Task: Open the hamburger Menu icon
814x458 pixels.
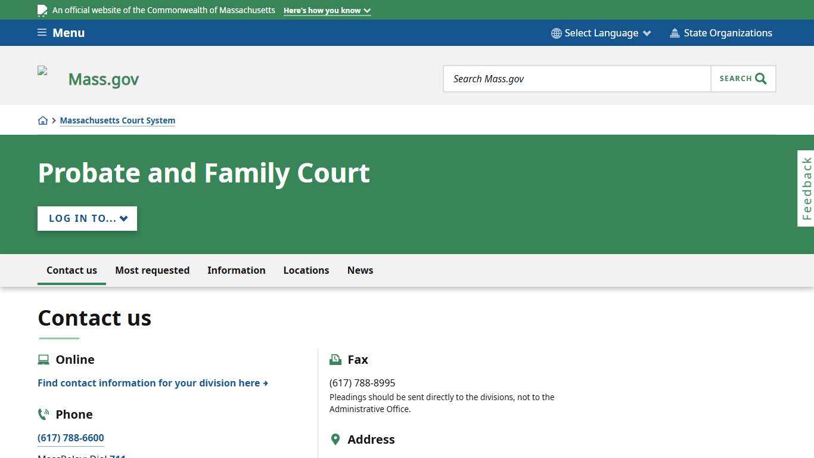Action: tap(41, 32)
